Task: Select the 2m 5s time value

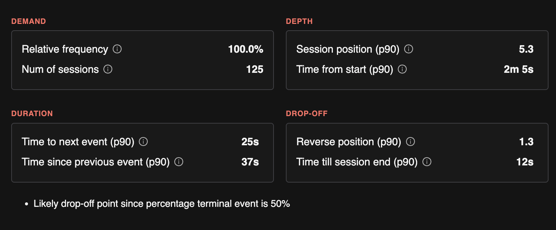Action: click(518, 69)
